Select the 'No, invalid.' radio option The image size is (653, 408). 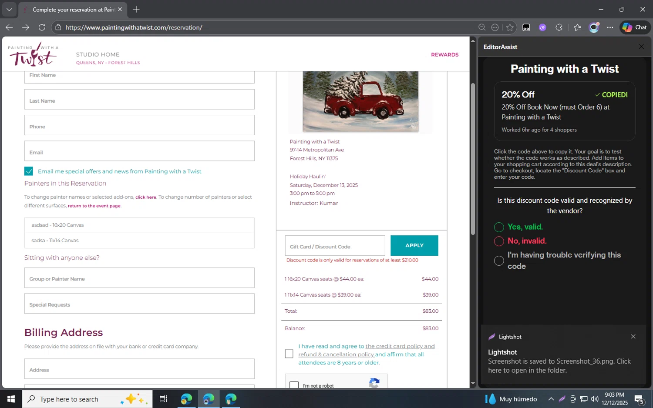(x=499, y=241)
